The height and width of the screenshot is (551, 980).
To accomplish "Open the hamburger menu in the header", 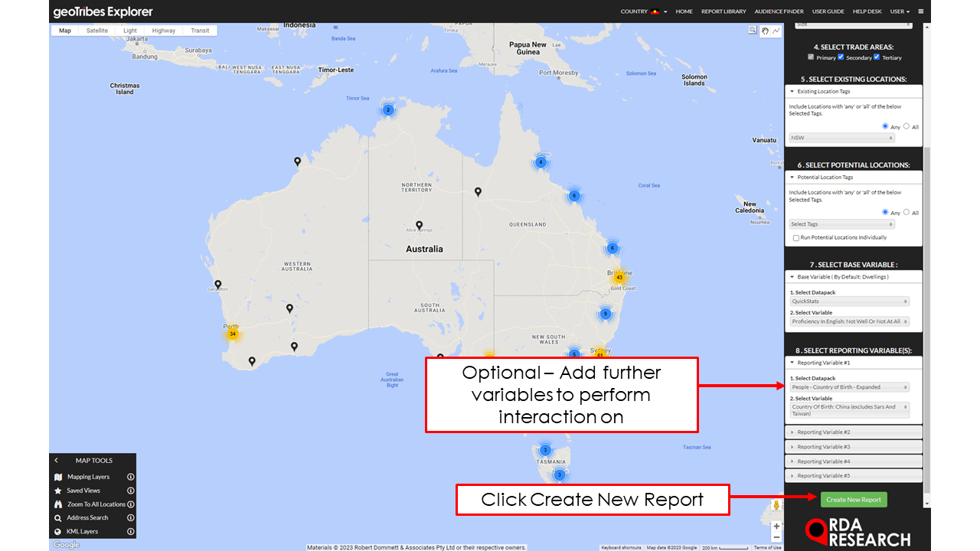I will (x=920, y=11).
